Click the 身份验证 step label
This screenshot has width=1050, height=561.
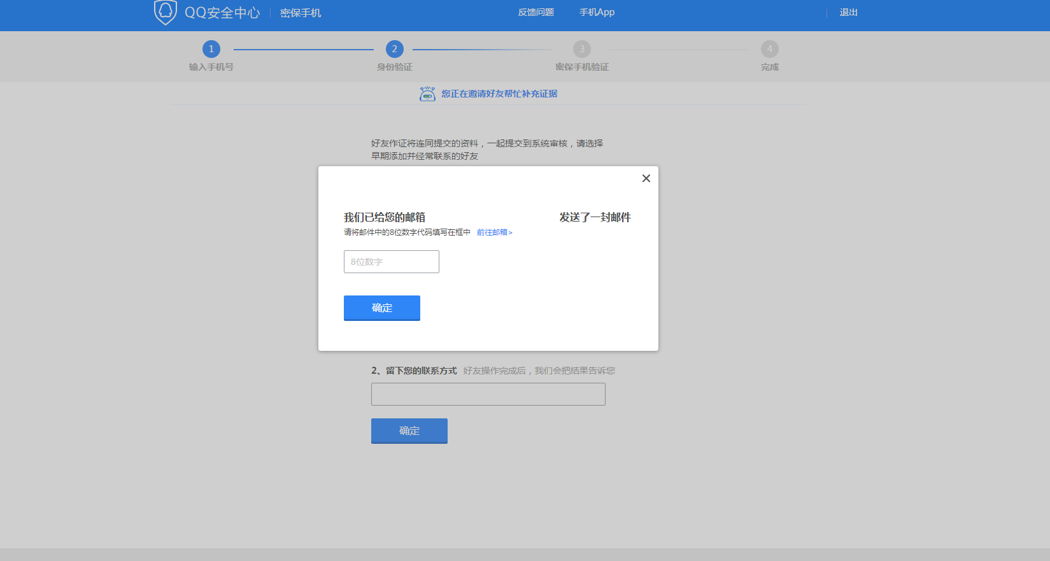(395, 67)
